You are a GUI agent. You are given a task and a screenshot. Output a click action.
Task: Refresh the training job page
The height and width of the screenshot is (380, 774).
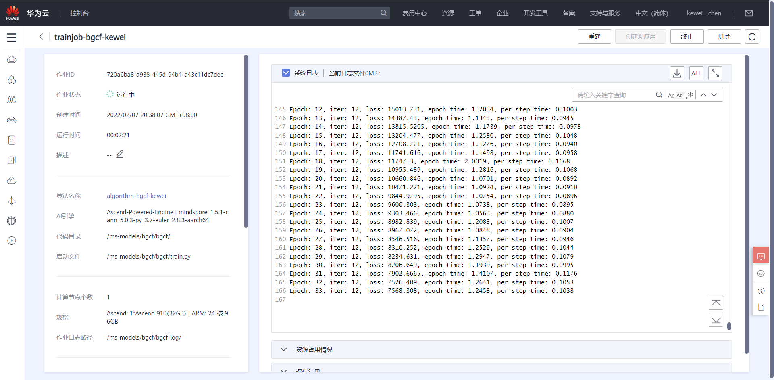[752, 37]
